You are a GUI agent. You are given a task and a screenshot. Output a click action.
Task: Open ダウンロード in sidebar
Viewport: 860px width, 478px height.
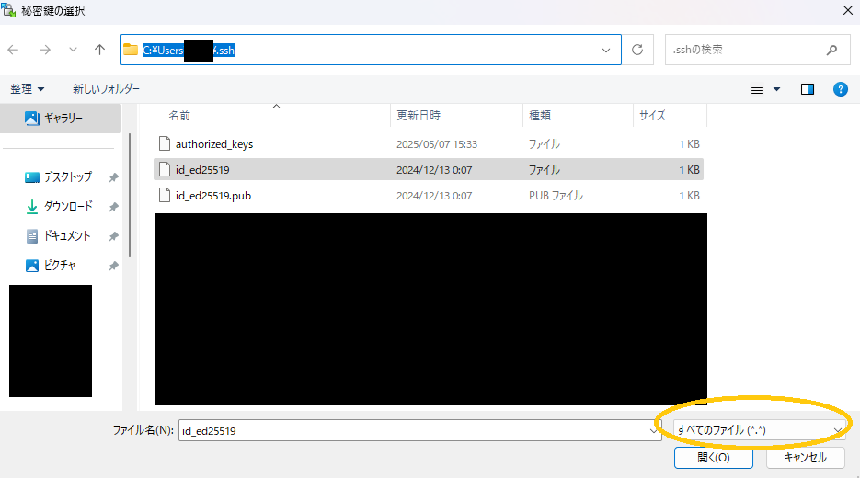(x=68, y=207)
